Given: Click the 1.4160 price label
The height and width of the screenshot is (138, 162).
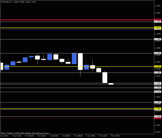Looking at the screenshot, I should 158,116.
